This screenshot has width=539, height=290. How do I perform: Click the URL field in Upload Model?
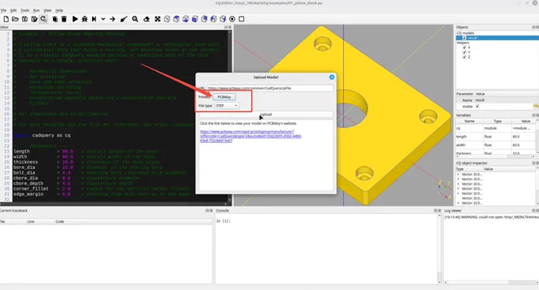tap(269, 88)
